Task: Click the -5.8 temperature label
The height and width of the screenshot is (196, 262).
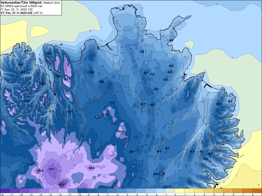Action: click(x=26, y=51)
